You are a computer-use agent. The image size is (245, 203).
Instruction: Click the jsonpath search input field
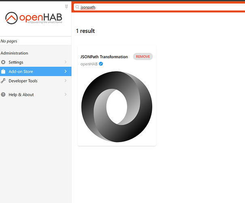[x=160, y=7]
